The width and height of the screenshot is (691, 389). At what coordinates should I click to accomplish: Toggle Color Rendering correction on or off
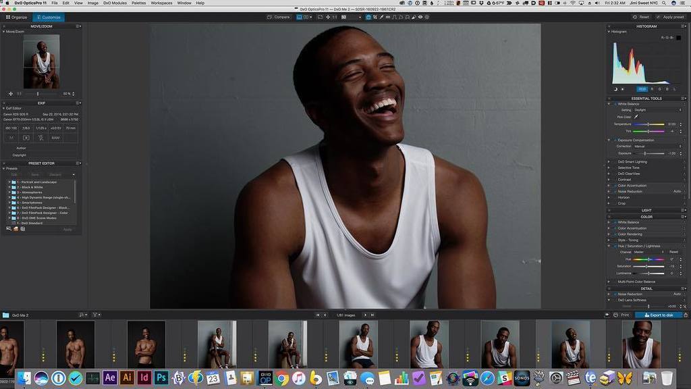pyautogui.click(x=615, y=234)
